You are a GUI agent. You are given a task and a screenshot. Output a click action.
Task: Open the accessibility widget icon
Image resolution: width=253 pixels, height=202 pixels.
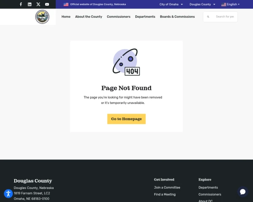[8, 194]
